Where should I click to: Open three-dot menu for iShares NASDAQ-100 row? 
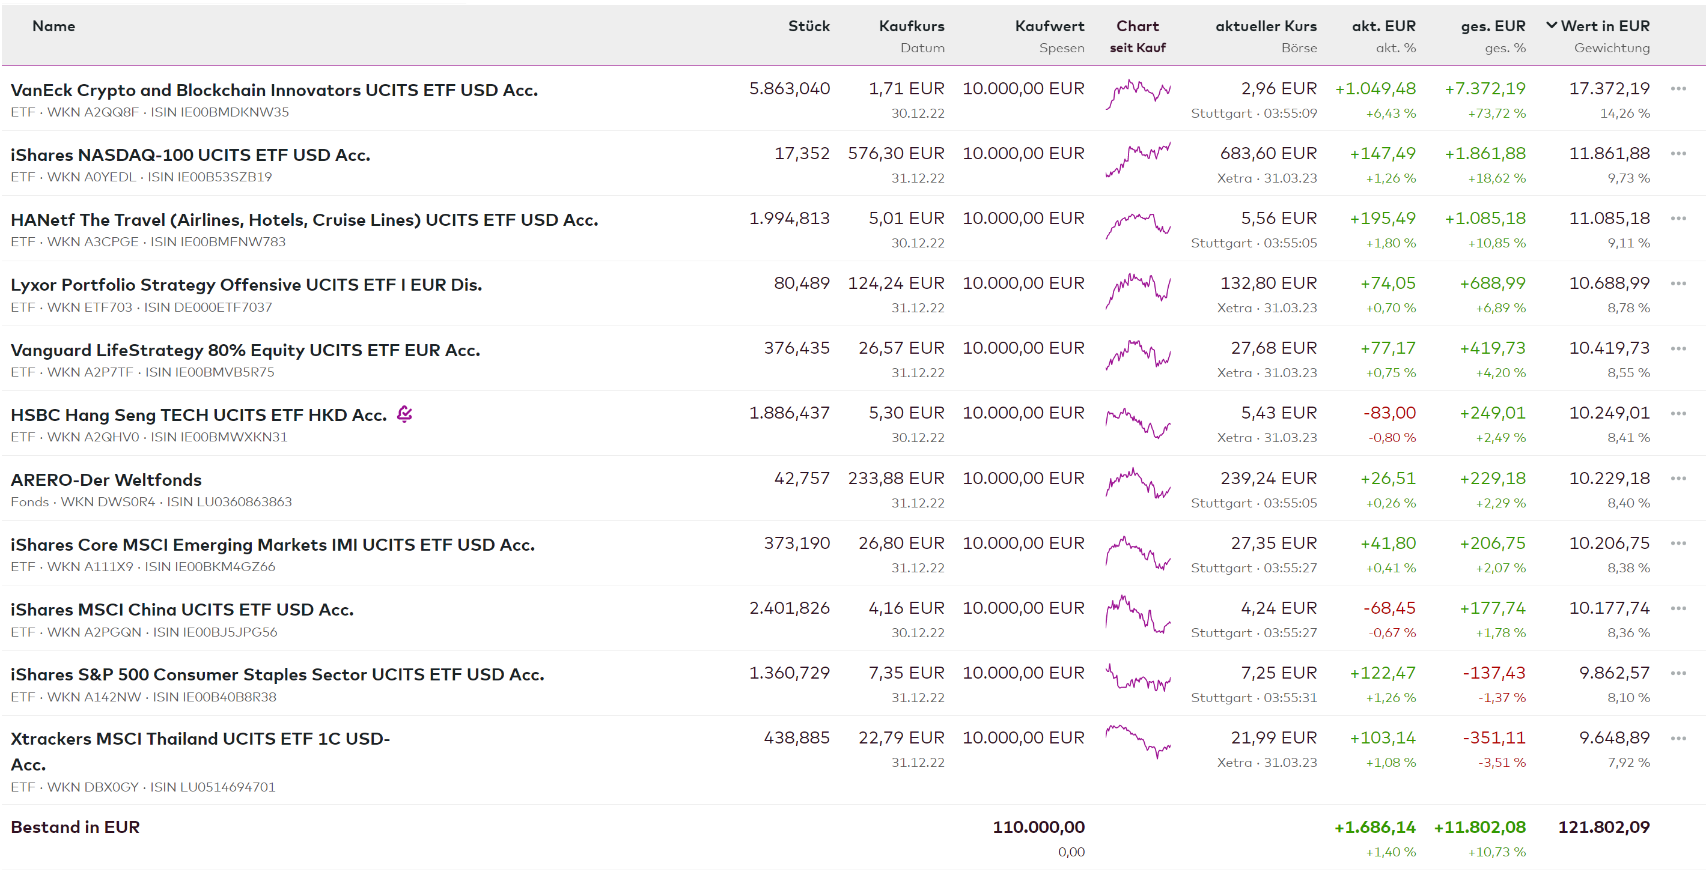(x=1678, y=154)
